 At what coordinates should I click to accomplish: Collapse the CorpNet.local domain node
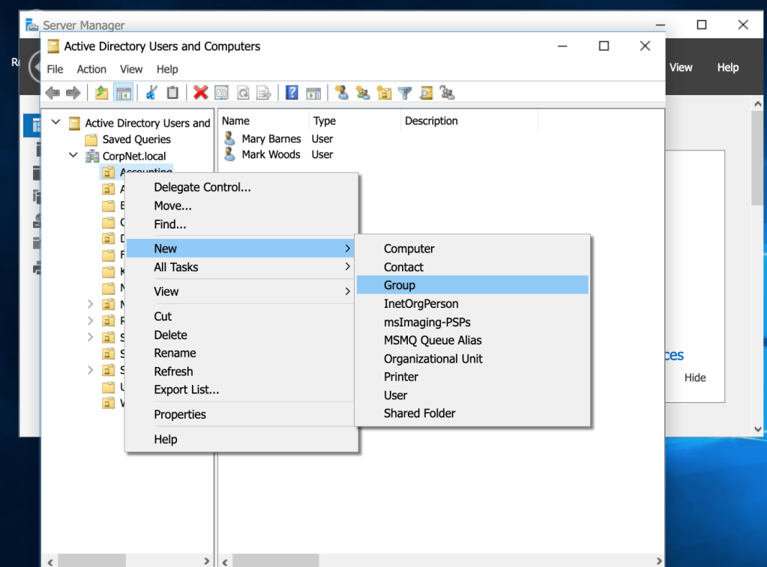tap(73, 156)
